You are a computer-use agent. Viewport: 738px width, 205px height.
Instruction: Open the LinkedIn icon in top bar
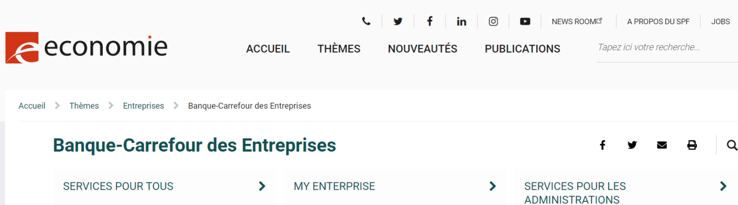point(462,22)
